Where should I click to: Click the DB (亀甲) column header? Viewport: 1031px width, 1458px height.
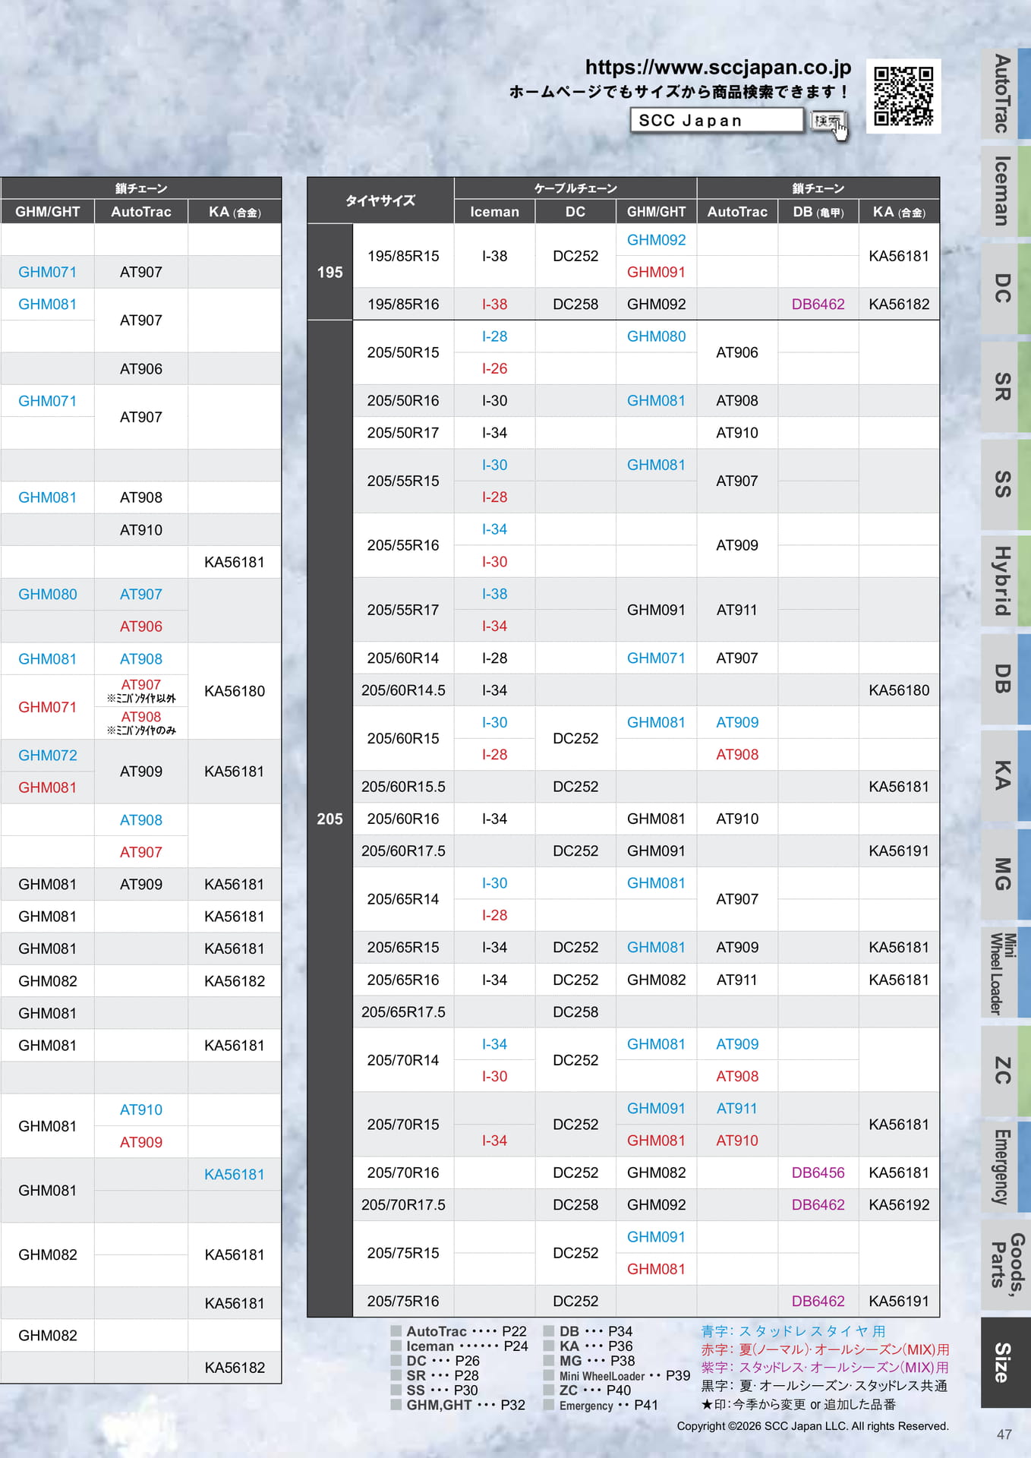(818, 212)
